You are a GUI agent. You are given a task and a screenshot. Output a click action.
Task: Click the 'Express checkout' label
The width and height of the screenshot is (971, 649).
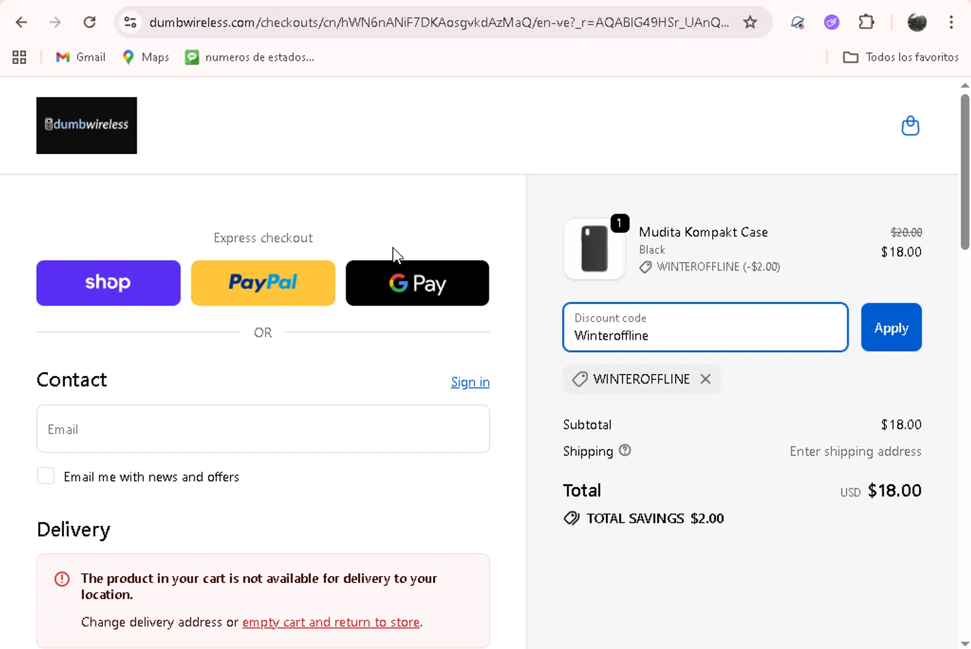tap(263, 237)
